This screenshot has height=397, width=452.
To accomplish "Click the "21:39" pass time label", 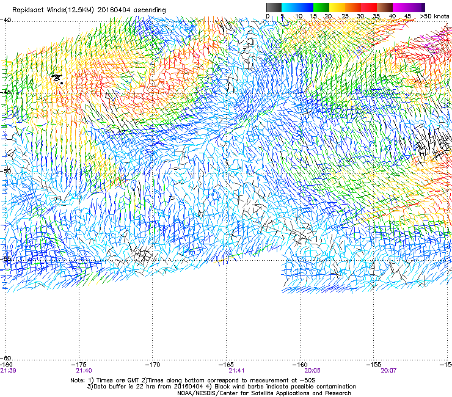I will (8, 371).
